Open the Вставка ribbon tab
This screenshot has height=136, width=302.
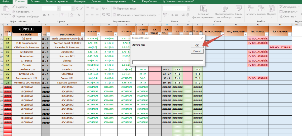(35, 1)
